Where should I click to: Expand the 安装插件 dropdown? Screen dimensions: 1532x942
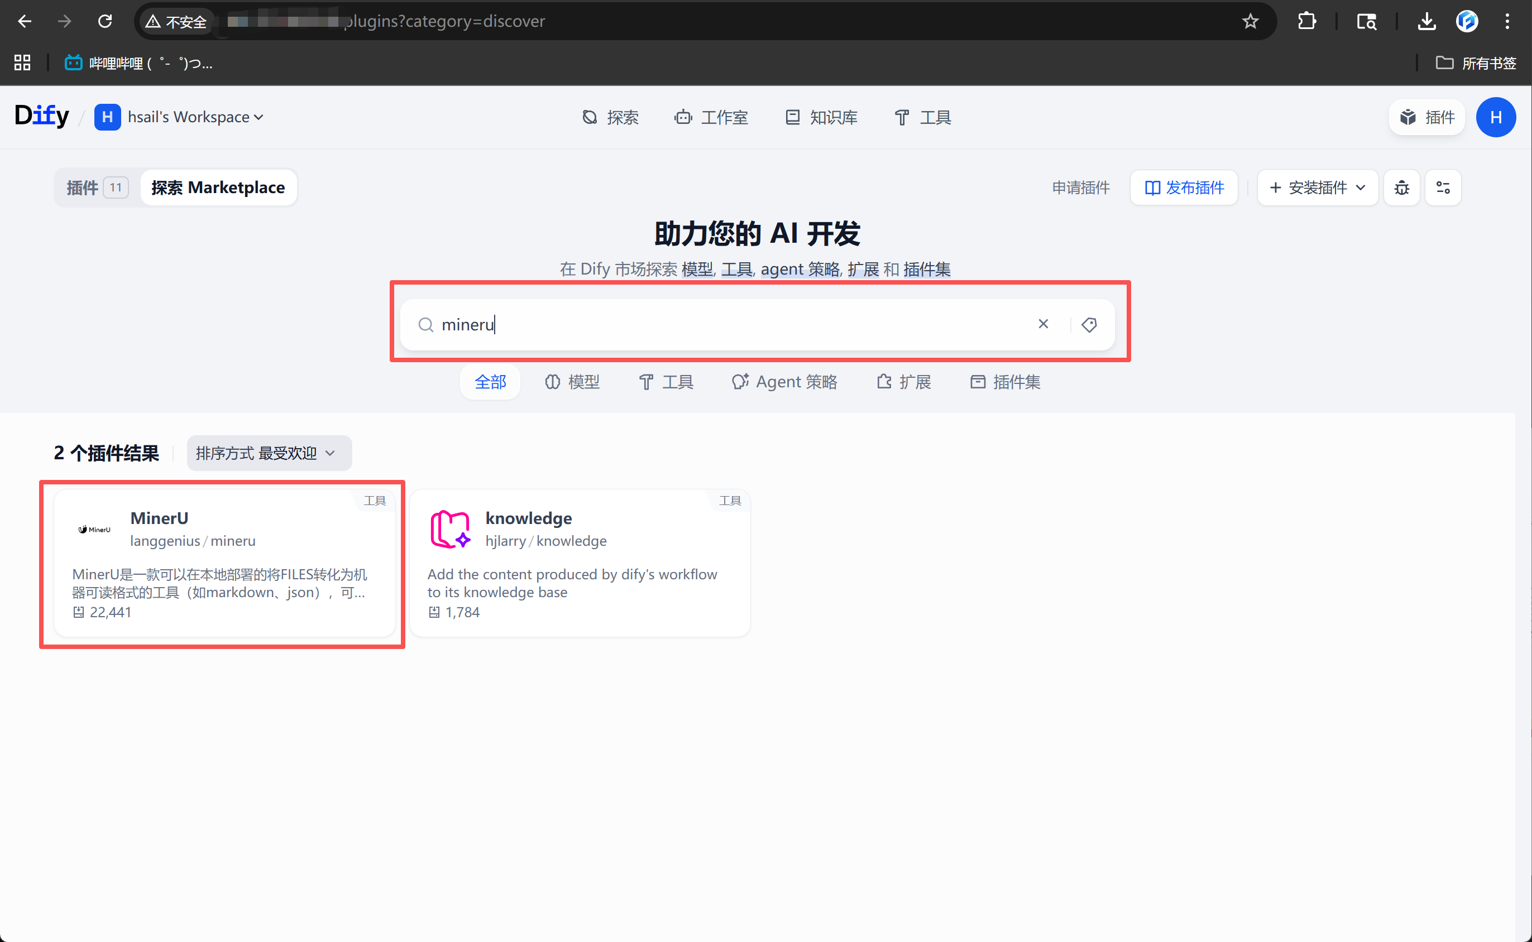click(1318, 188)
